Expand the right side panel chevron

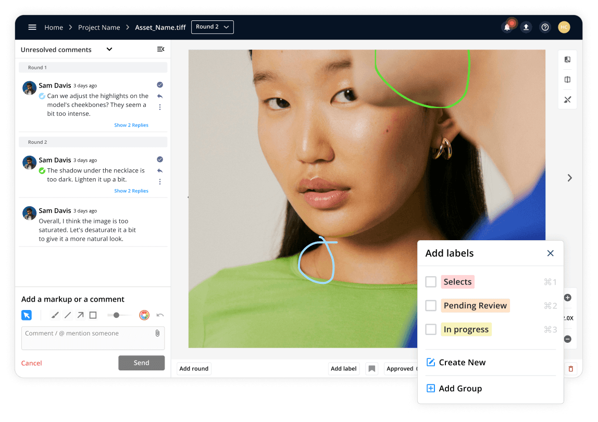point(569,178)
